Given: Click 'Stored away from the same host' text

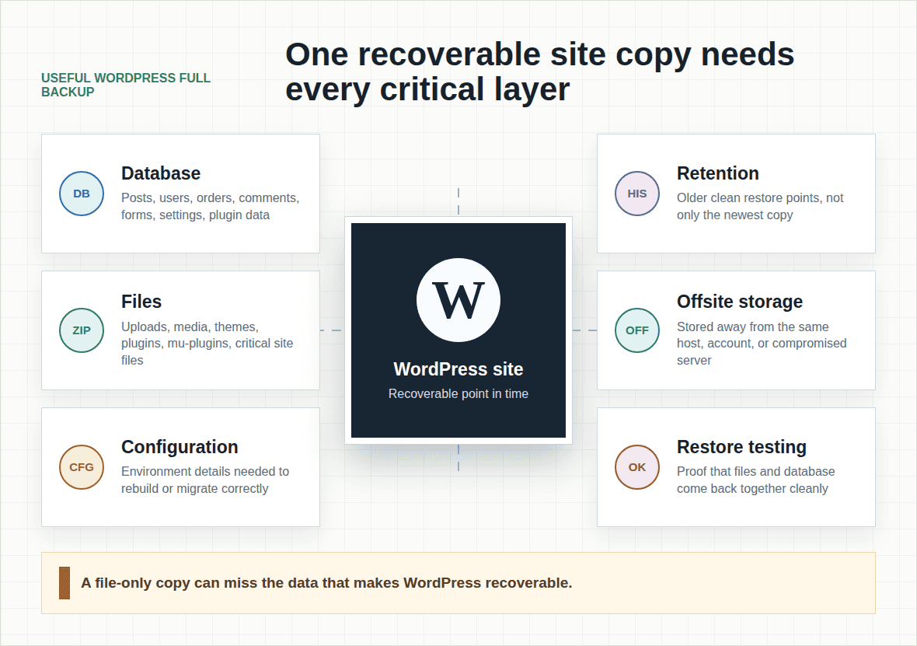Looking at the screenshot, I should tap(762, 344).
